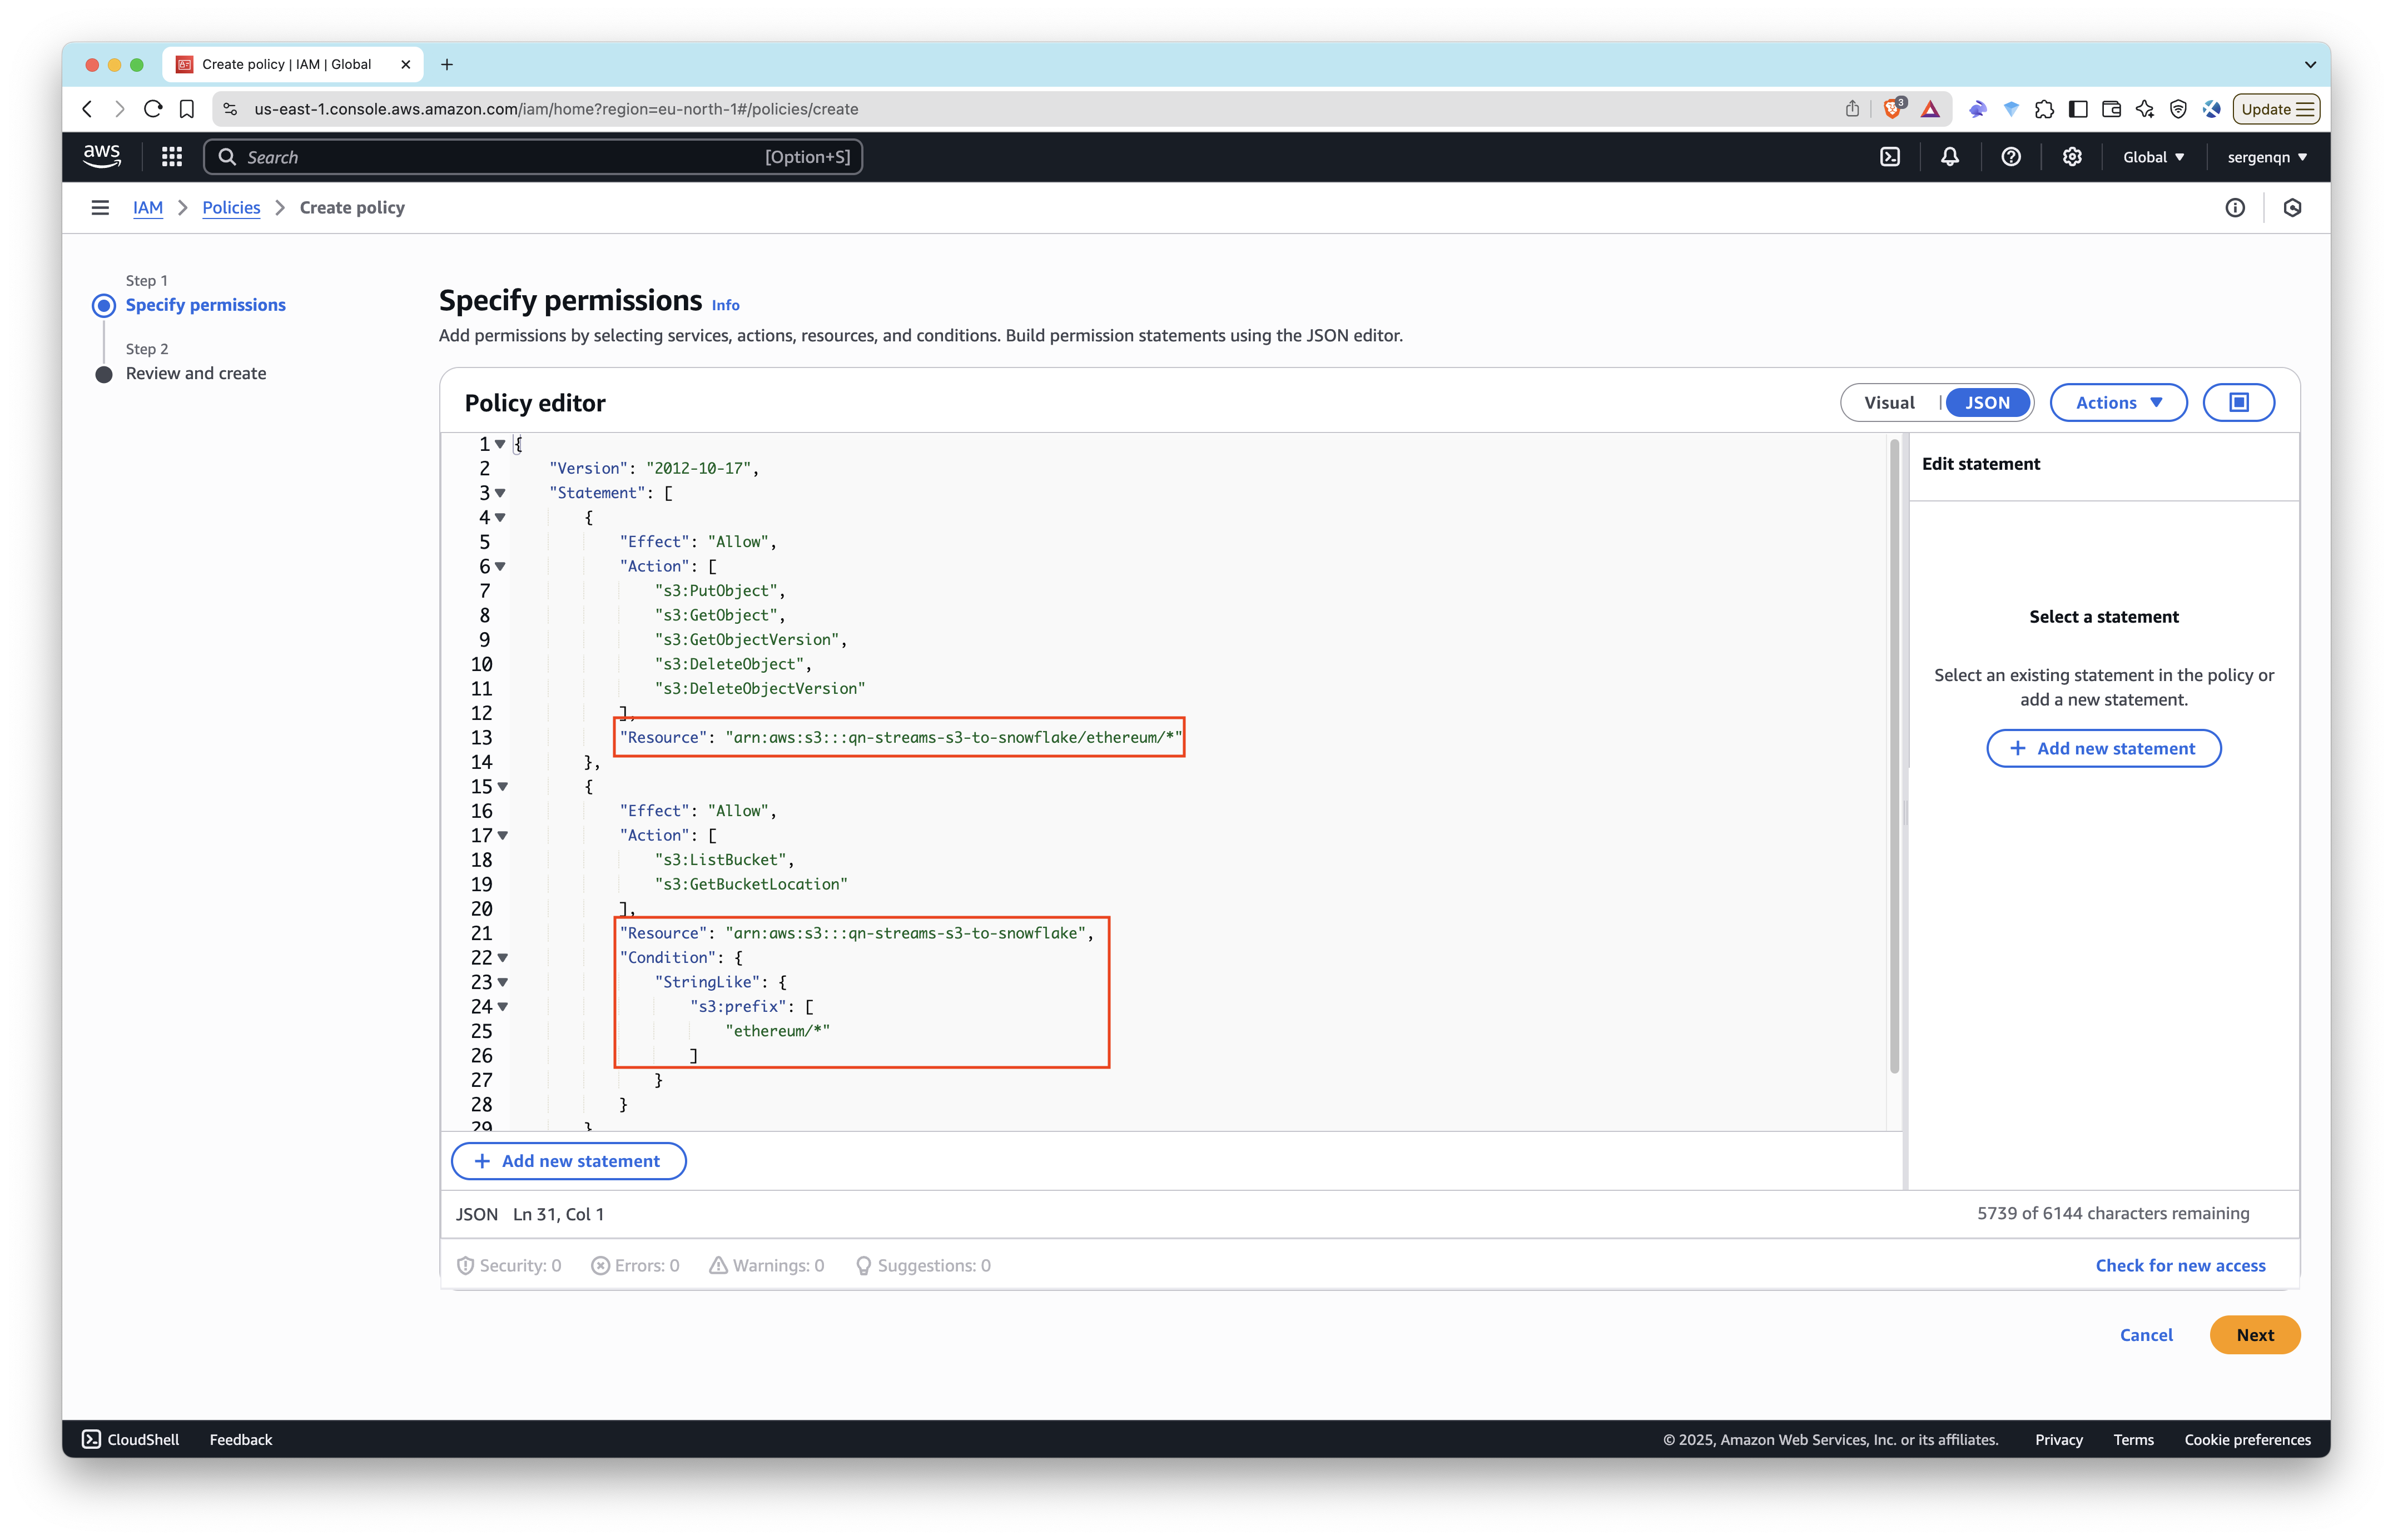2393x1540 pixels.
Task: Open the settings gear in AWS header
Action: (2071, 157)
